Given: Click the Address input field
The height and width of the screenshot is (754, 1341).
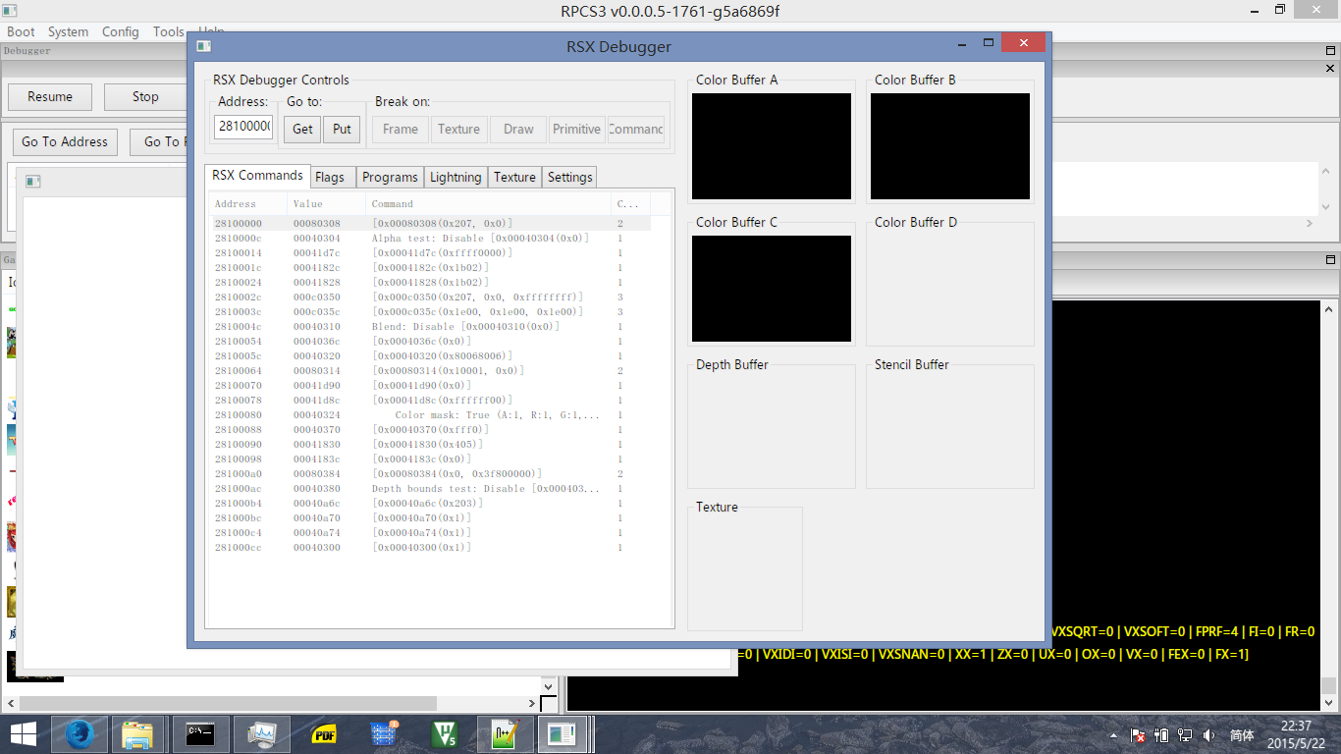Looking at the screenshot, I should point(243,127).
